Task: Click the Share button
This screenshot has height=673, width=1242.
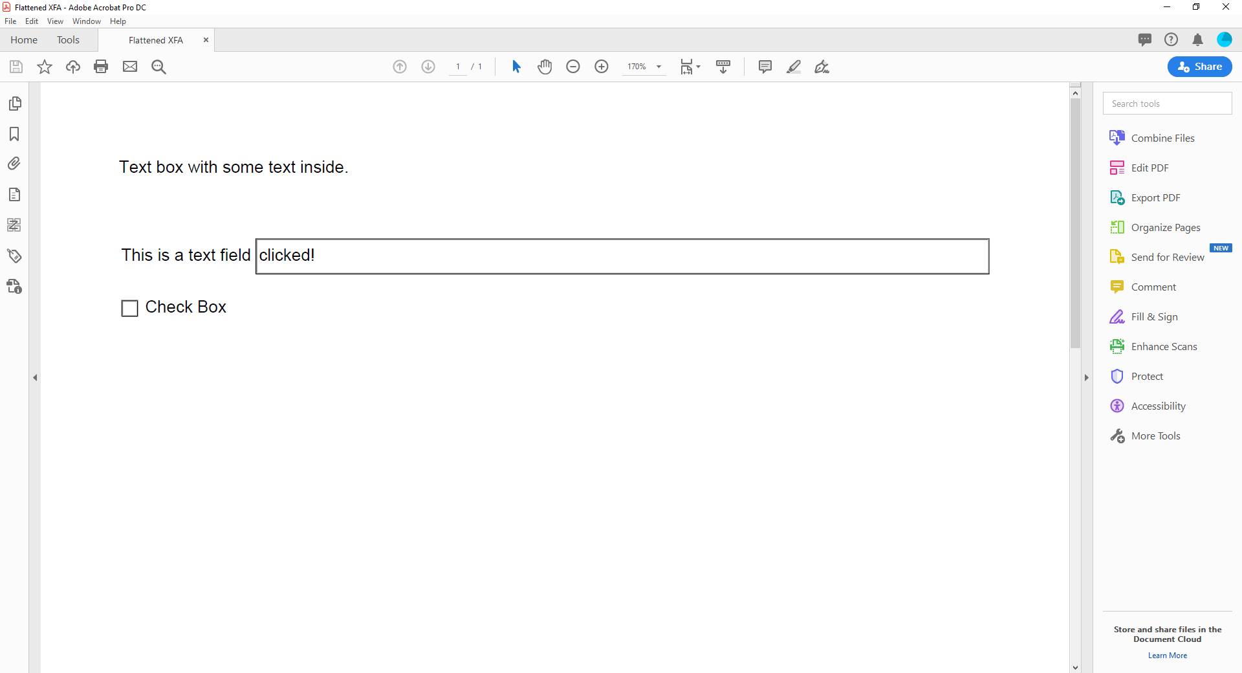Action: coord(1199,67)
